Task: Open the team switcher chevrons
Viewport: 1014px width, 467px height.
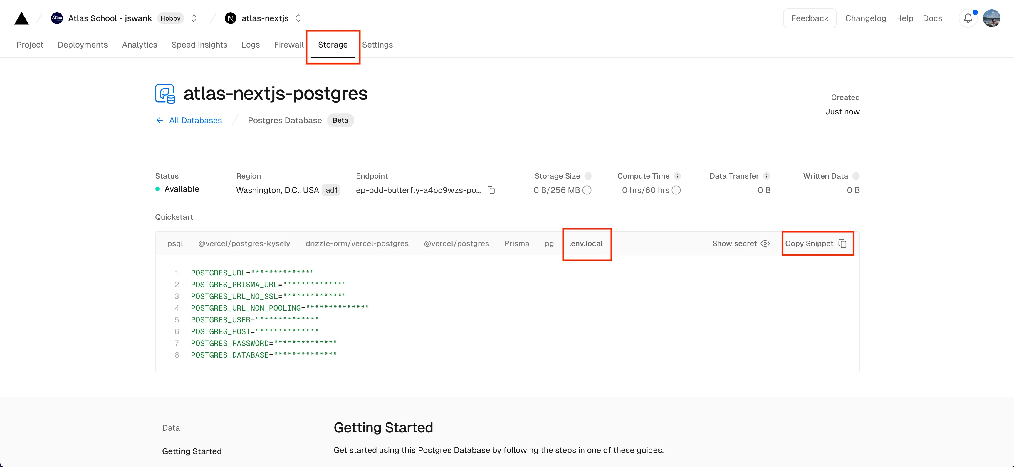Action: [x=194, y=18]
